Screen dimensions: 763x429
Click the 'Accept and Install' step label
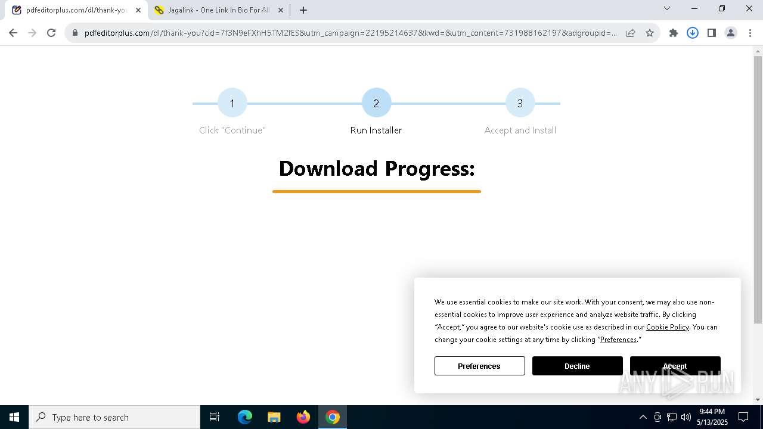[x=520, y=130]
